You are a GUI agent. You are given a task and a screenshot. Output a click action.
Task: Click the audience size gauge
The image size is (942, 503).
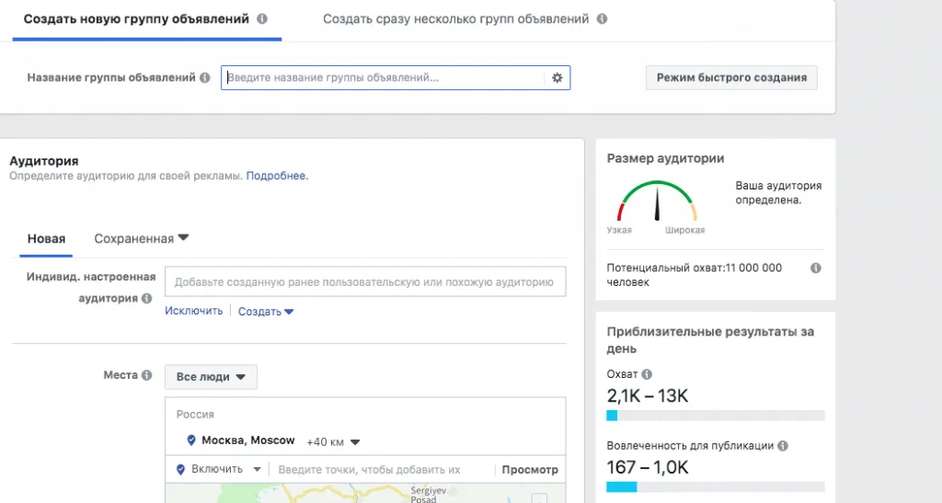[x=657, y=201]
